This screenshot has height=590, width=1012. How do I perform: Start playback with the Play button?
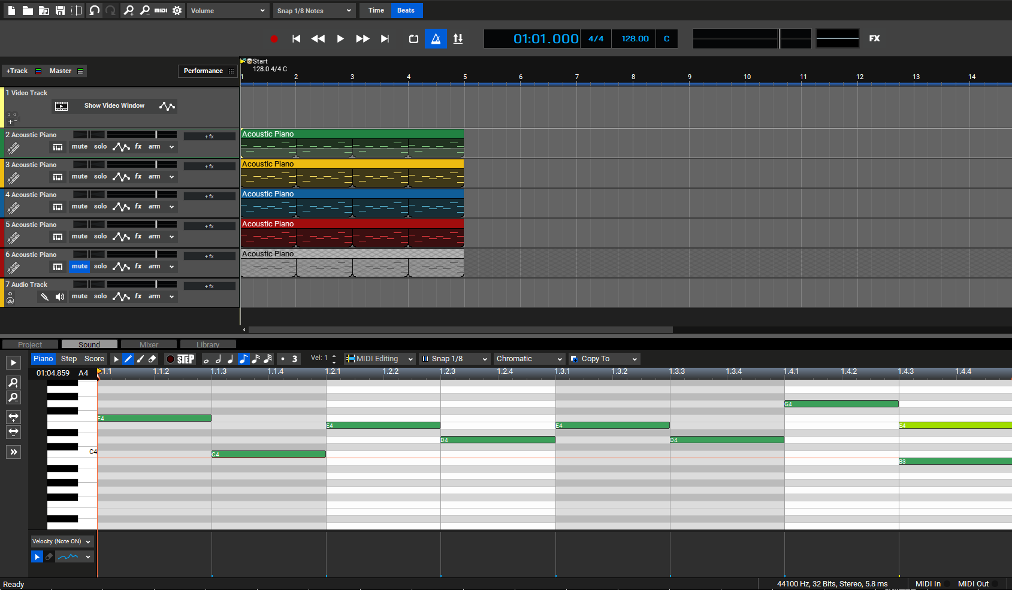pos(340,39)
